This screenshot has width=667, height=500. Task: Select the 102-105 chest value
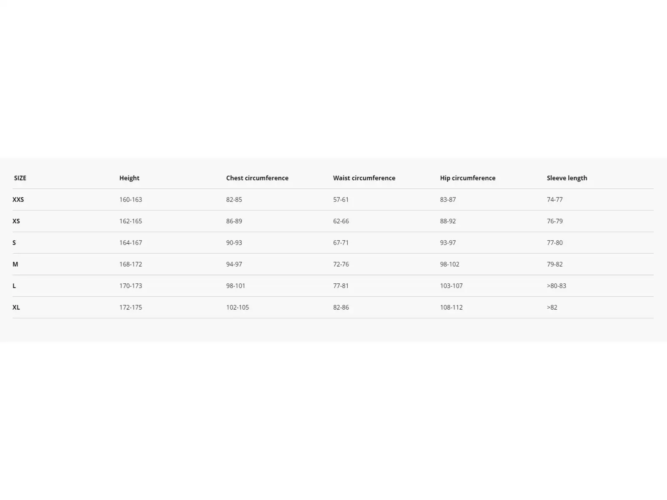tap(238, 307)
